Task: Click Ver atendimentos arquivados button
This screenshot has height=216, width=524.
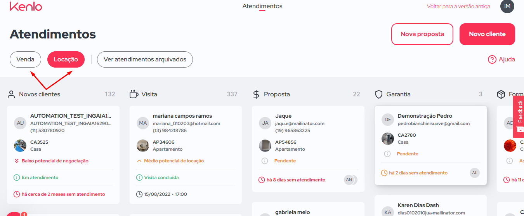Action: (145, 59)
